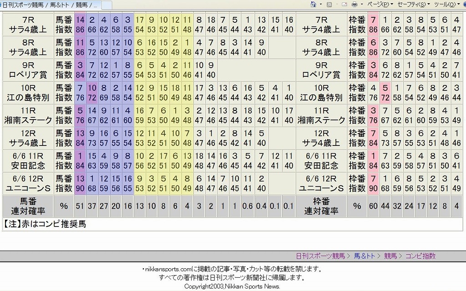Click the New Tab button next to the tab
This screenshot has height=291, width=466.
106,5
